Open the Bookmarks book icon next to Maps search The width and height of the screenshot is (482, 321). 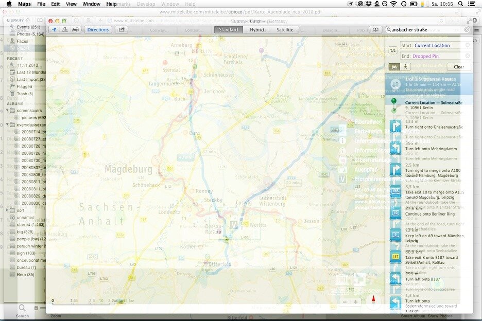click(375, 30)
